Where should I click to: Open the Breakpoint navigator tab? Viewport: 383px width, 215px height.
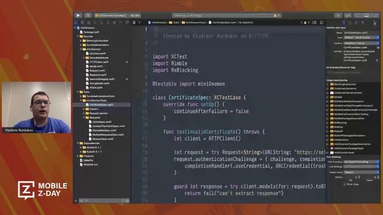coord(121,23)
